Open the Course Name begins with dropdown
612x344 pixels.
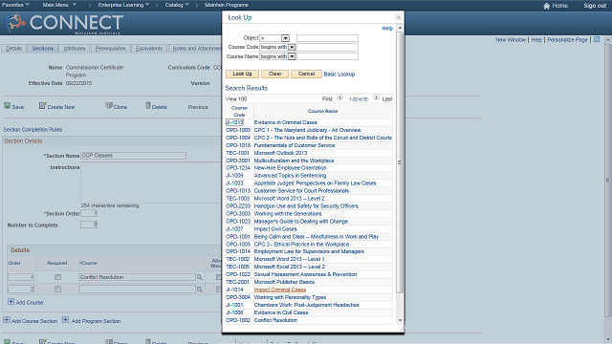(x=292, y=56)
